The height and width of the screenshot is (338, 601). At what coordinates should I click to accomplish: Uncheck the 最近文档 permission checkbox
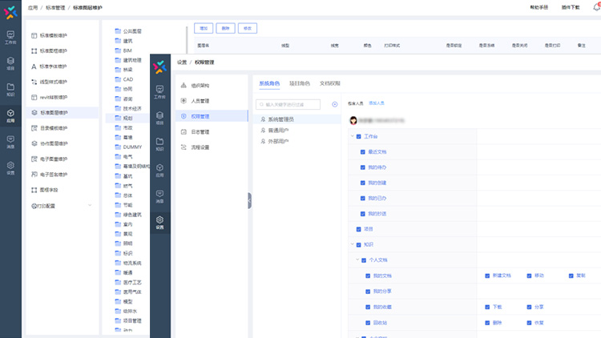363,151
